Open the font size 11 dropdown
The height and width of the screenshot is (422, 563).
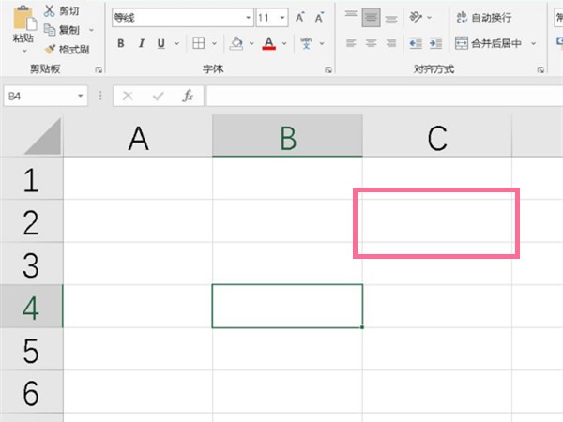(x=282, y=17)
